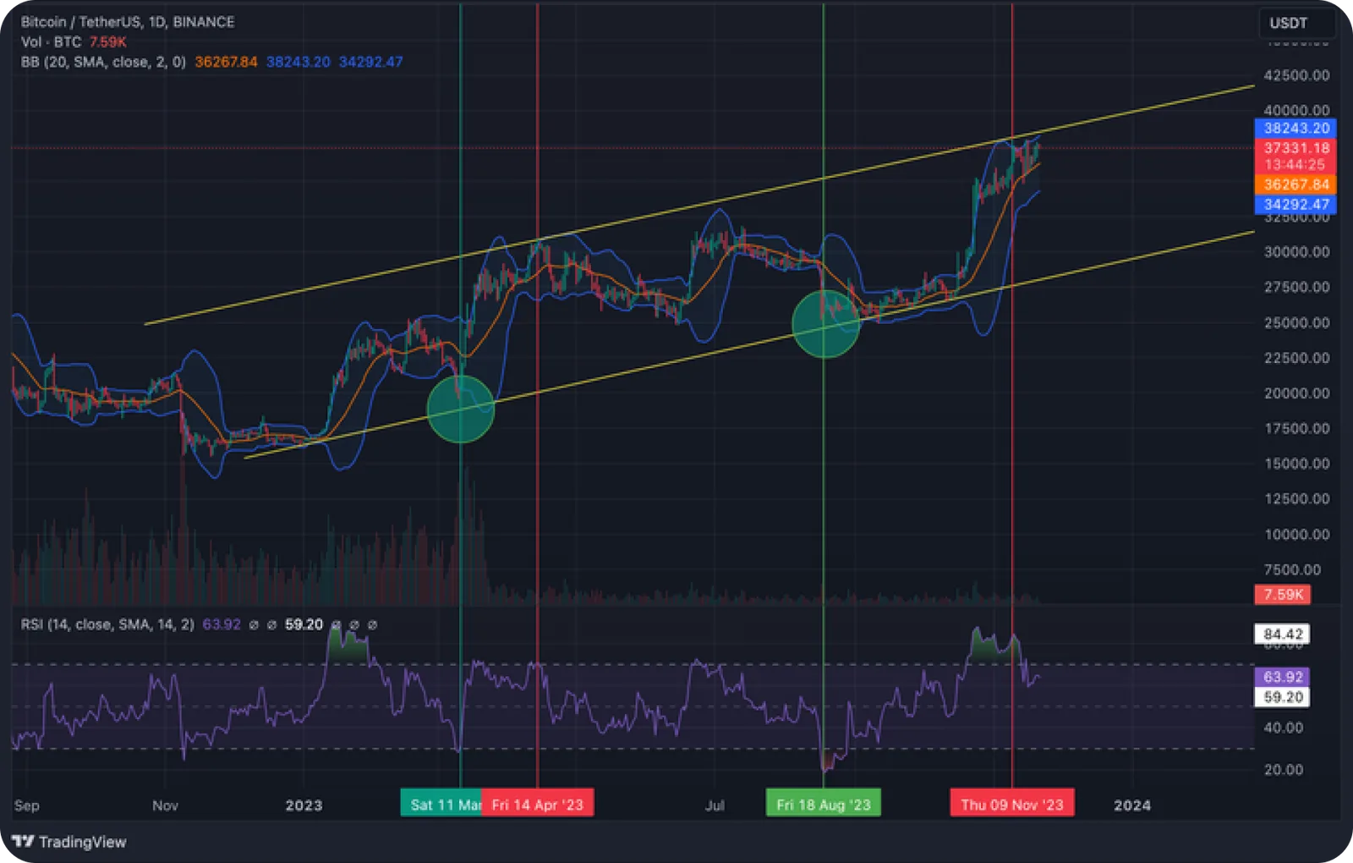Click the TradingView logo

[x=69, y=841]
